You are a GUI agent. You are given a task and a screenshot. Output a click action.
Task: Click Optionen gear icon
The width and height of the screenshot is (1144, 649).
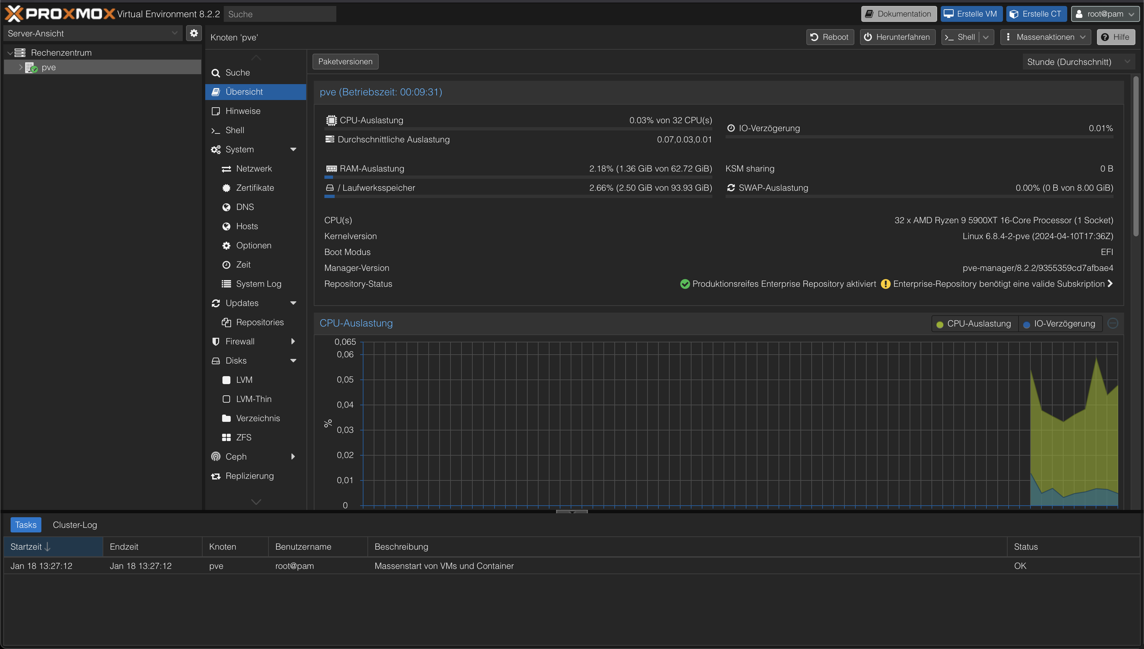point(226,246)
